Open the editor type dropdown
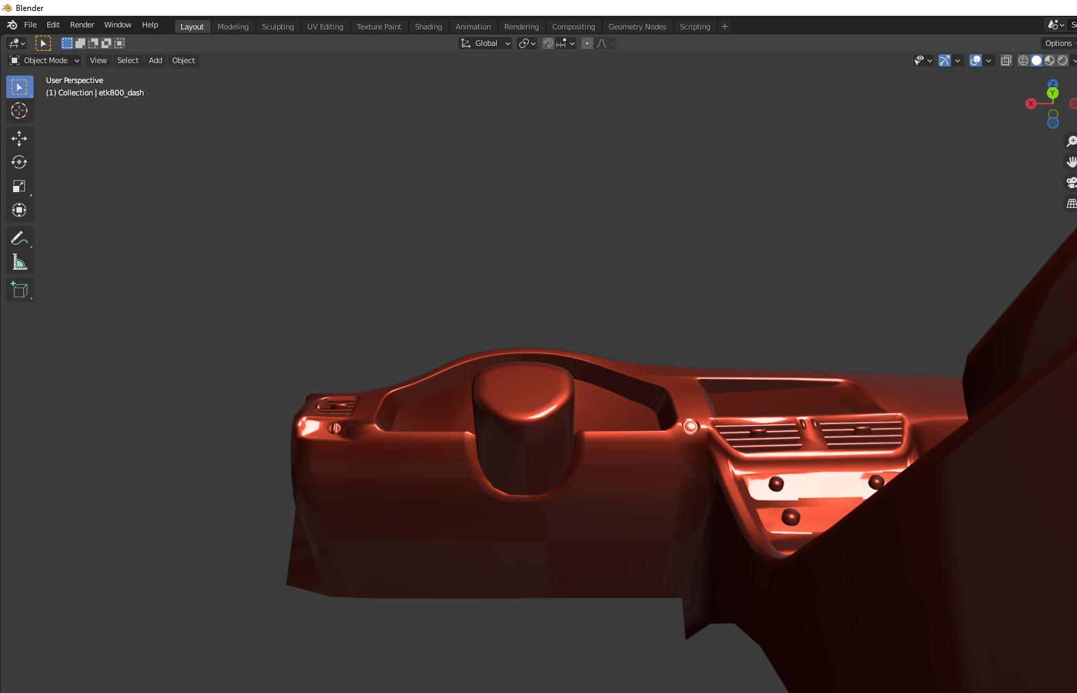1077x693 pixels. coord(16,43)
